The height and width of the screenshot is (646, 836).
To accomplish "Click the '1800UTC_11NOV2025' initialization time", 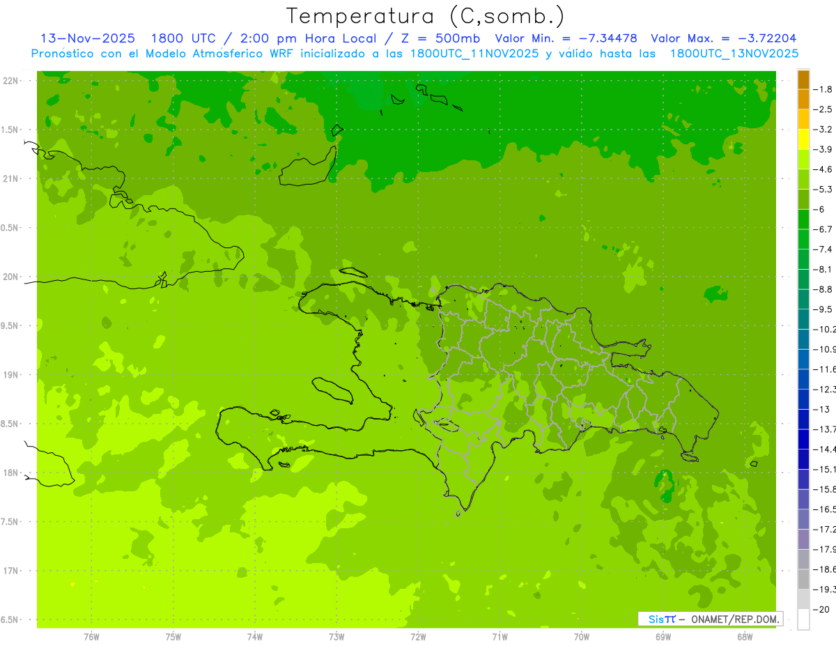I will click(x=475, y=54).
